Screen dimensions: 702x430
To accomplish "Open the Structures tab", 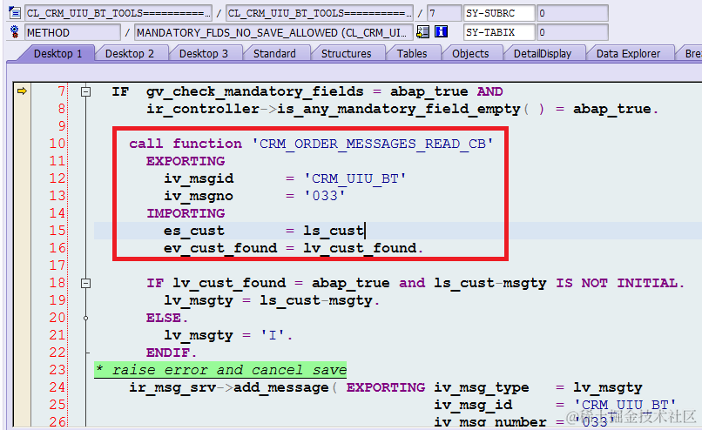I will coord(346,54).
